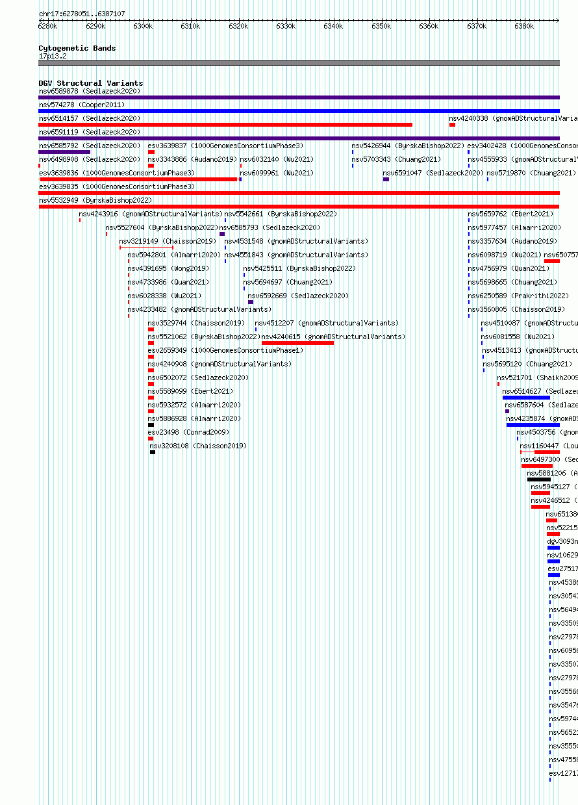Viewport: 578px width, 805px height.
Task: Open variant nsv5719870 (Chuang2021)
Action: tap(531, 173)
